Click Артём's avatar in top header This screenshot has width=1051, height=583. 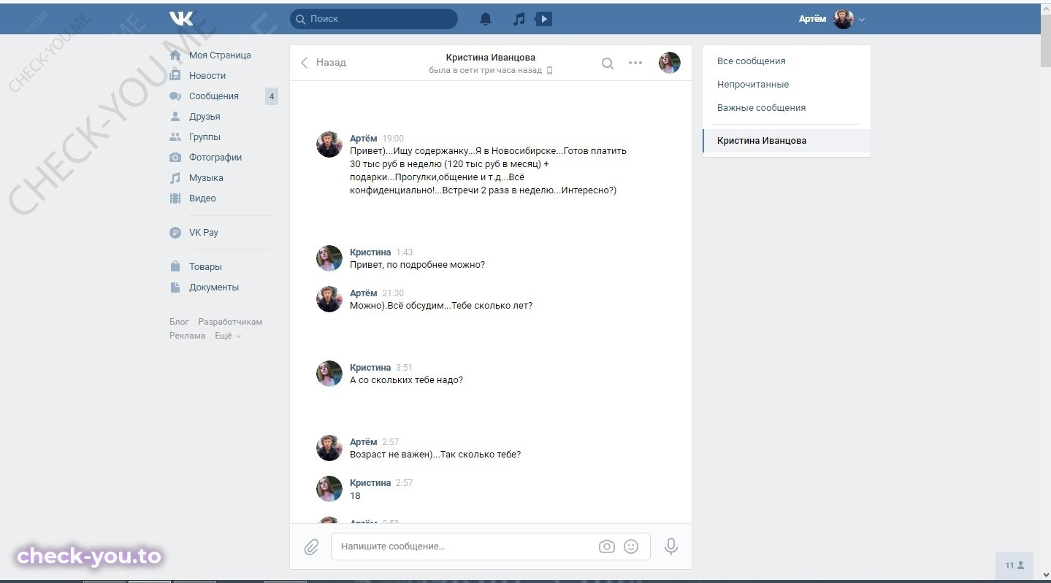click(x=844, y=19)
